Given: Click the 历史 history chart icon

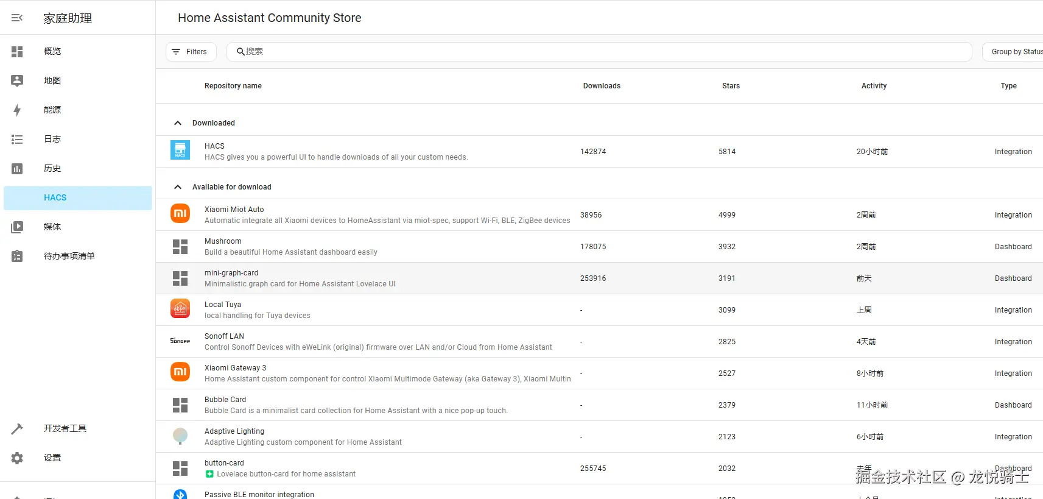Looking at the screenshot, I should coord(17,169).
